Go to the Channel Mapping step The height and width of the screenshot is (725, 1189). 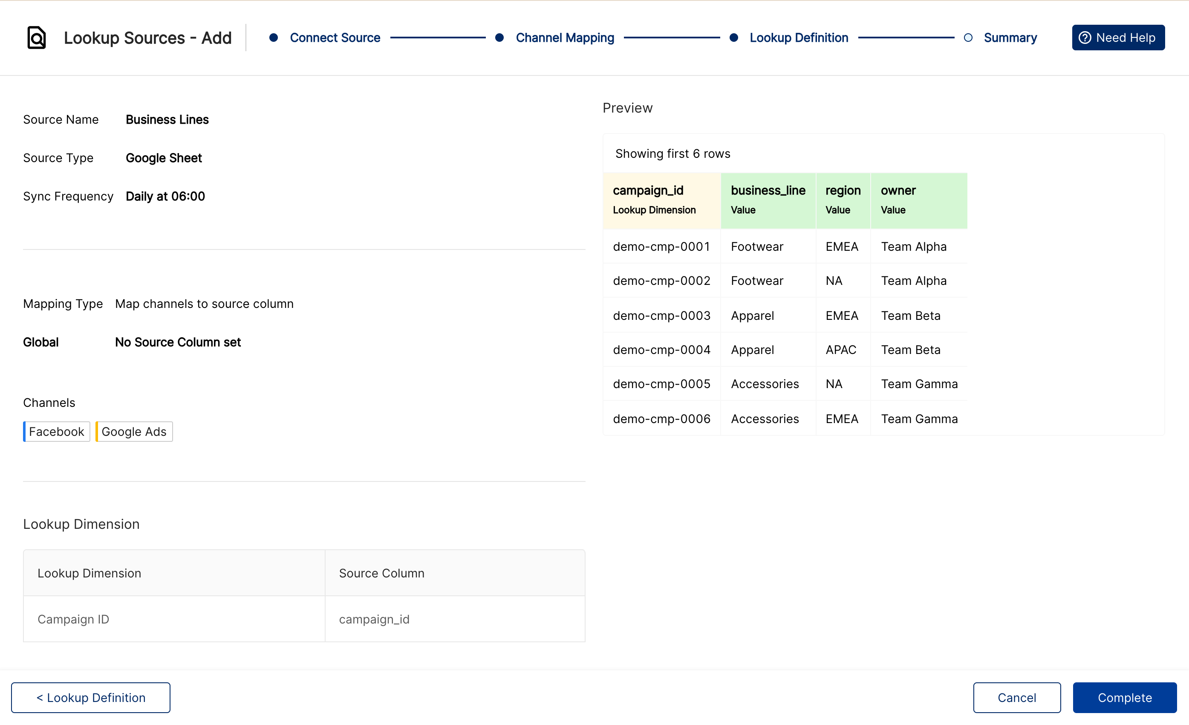point(565,38)
